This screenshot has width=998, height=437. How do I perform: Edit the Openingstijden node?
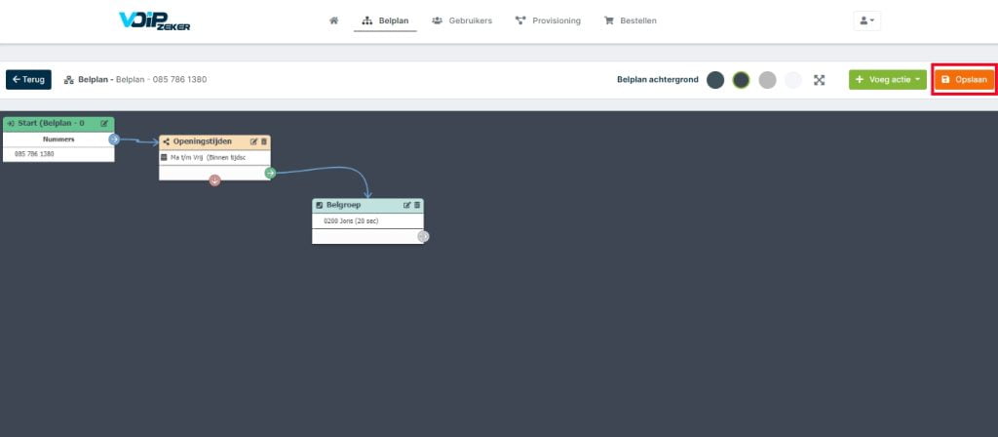(x=254, y=141)
